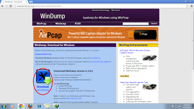194x109 pixels.
Task: Open the Riverbed Technology link
Action: (x=101, y=10)
